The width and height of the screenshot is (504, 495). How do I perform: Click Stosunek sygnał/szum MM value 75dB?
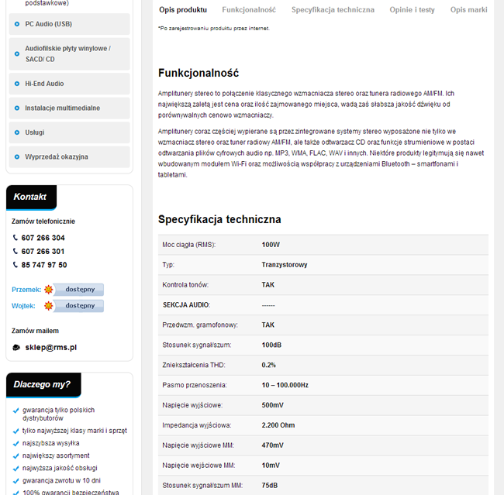[x=270, y=486]
